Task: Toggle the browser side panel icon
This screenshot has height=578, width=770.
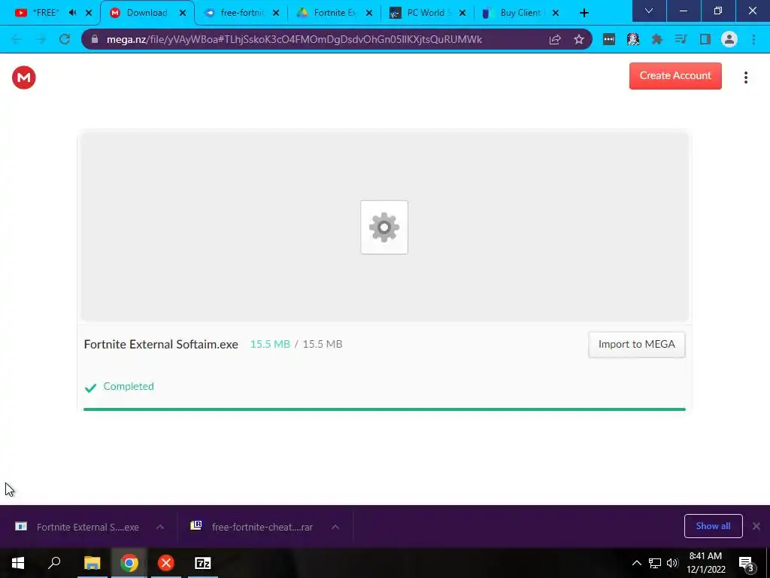Action: coord(705,39)
